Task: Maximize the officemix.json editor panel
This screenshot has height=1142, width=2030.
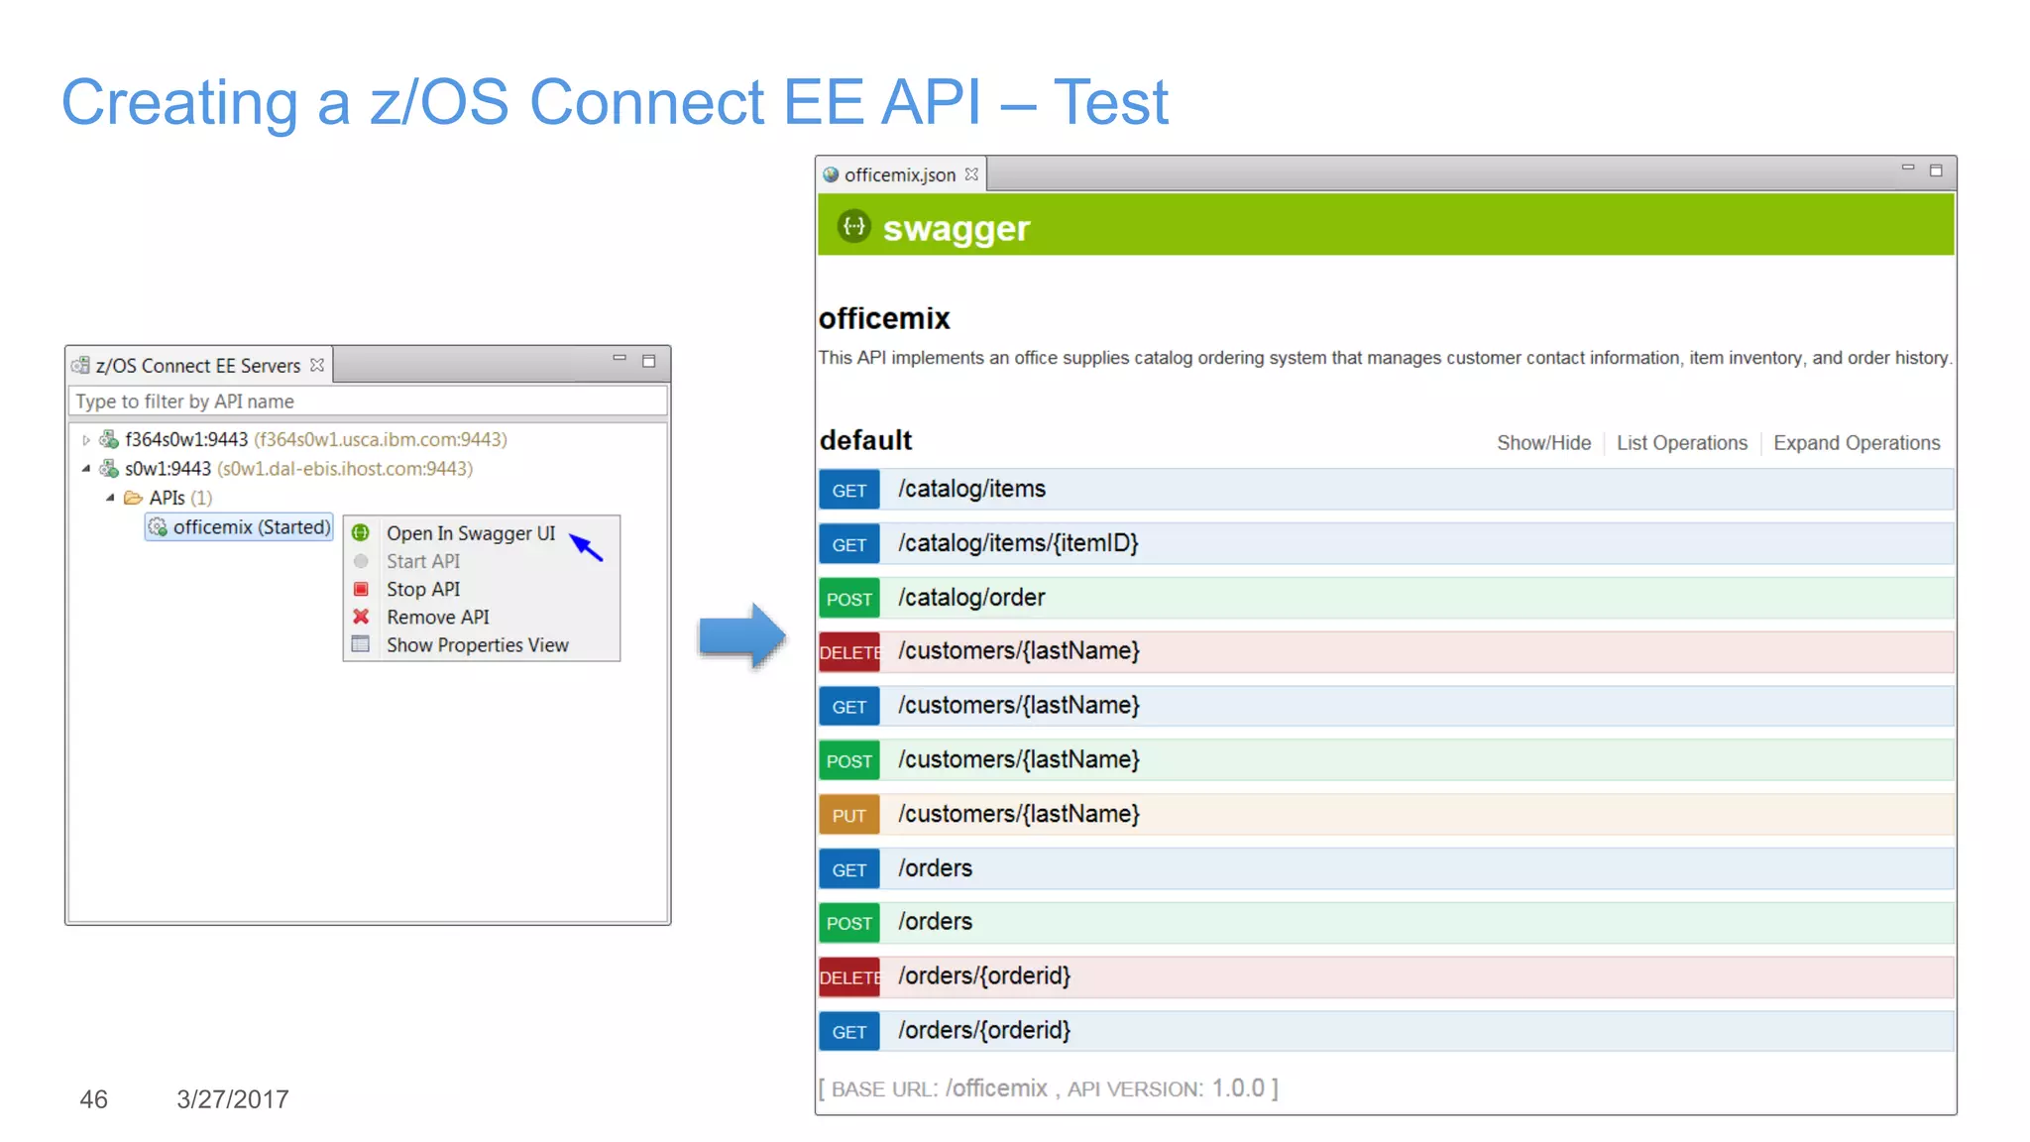Action: click(1936, 171)
